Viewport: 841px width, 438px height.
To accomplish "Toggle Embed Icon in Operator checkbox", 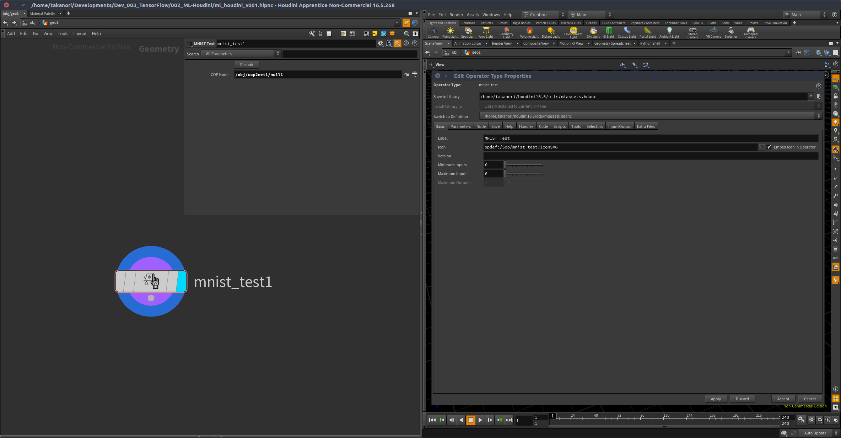I will (x=769, y=147).
